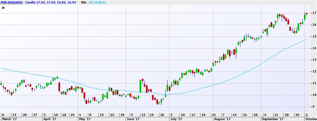
Task: Click the date label 6 on time axis
Action: pyautogui.click(x=3, y=115)
